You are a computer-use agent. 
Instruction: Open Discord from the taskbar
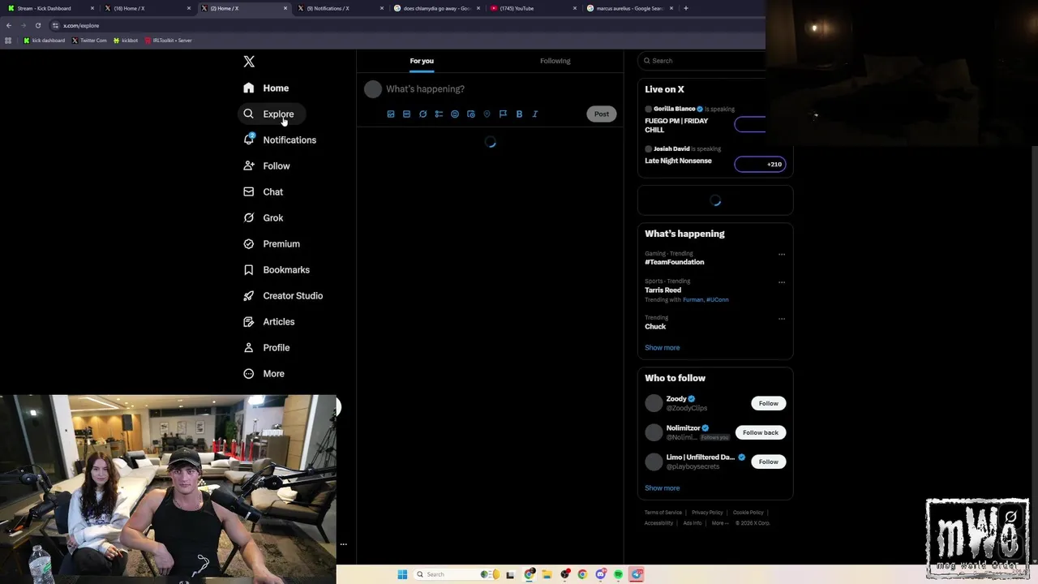pos(600,574)
